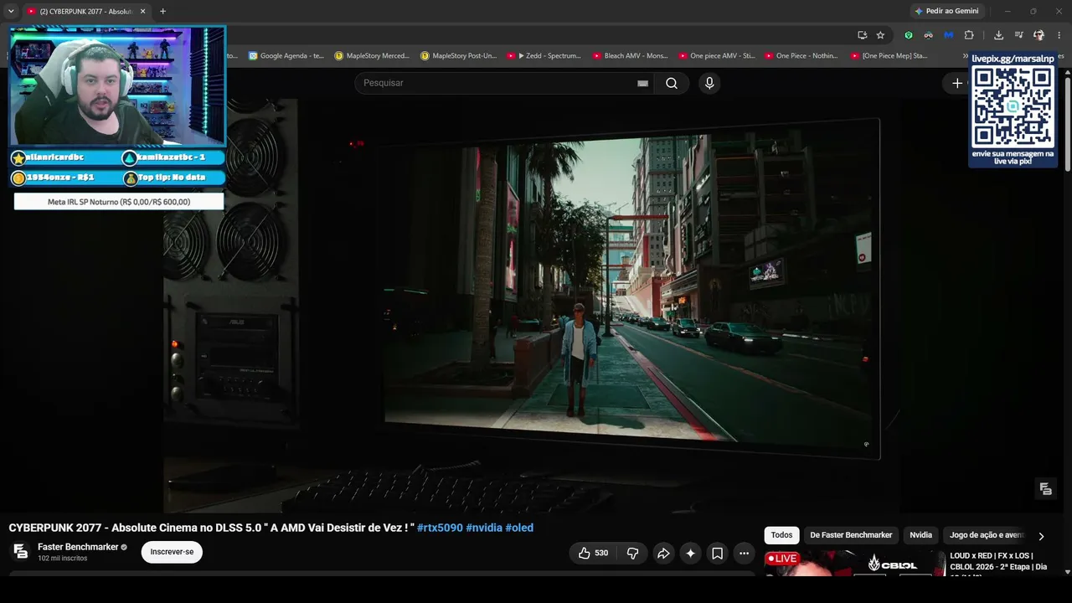This screenshot has width=1072, height=603.
Task: Open the blue M extension icon
Action: click(x=949, y=35)
